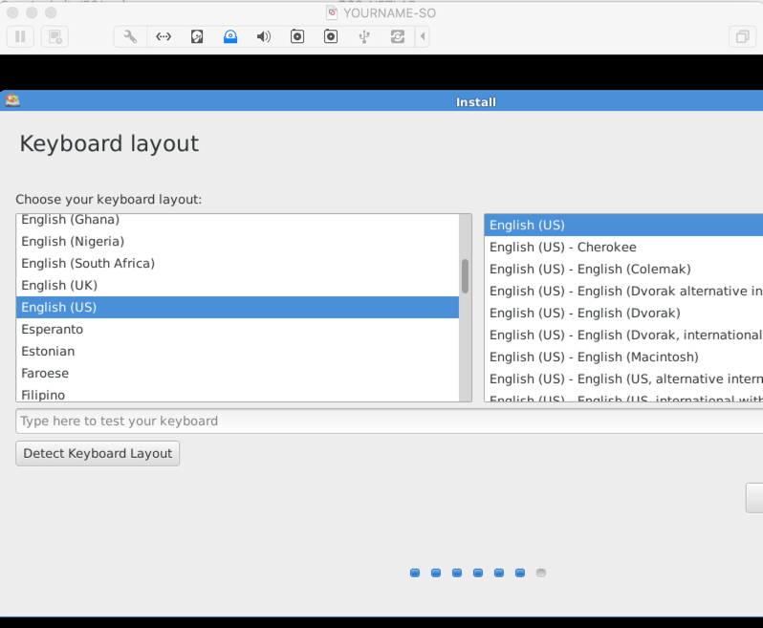The width and height of the screenshot is (763, 628).
Task: Select English (South Africa) layout
Action: [x=237, y=263]
